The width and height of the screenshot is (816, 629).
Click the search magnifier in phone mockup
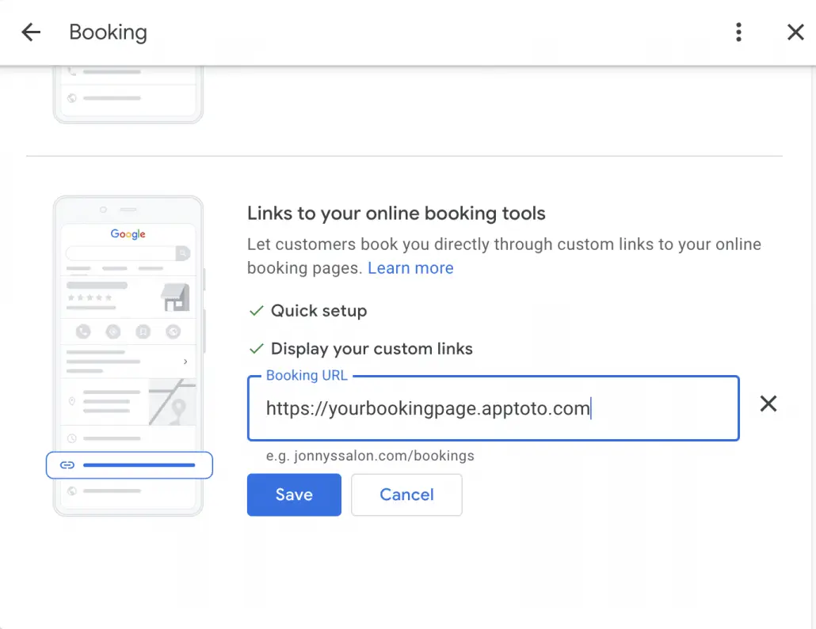click(x=183, y=254)
